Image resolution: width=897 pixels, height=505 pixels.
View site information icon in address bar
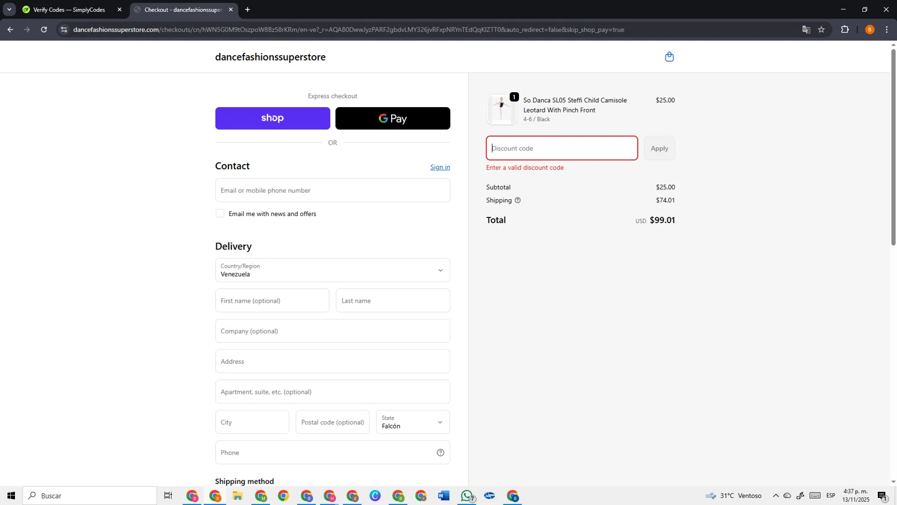point(64,29)
